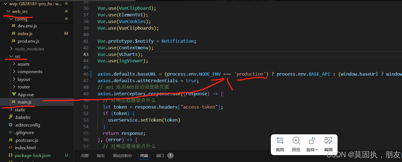Click the 预览 button label

pos(296,150)
